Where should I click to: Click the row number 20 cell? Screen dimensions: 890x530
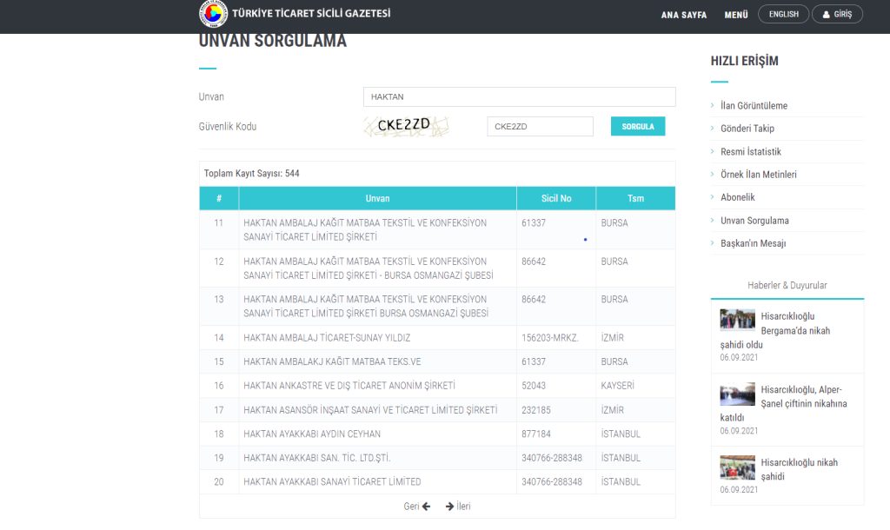point(219,481)
